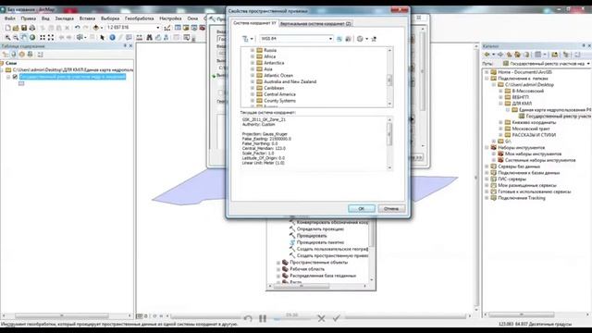Click the globe icon in the dialog toolbar
The image size is (592, 333).
(360, 39)
